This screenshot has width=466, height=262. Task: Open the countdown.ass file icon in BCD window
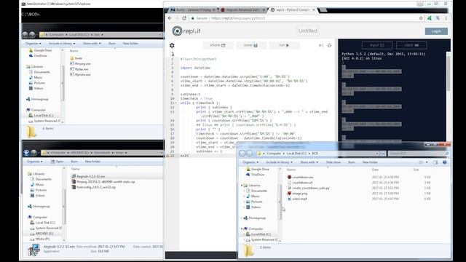[289, 177]
